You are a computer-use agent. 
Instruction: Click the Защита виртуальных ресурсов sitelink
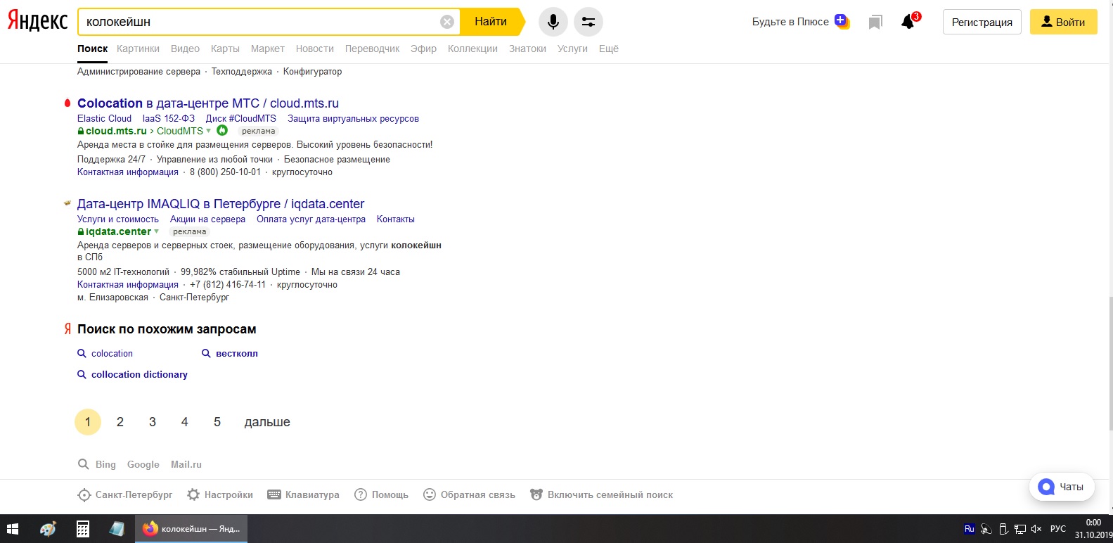click(353, 118)
